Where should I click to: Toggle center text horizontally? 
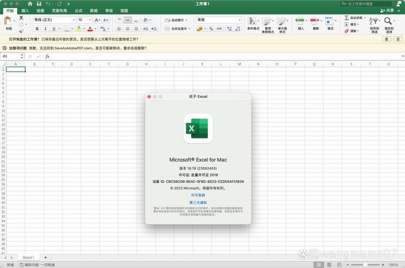(x=127, y=29)
